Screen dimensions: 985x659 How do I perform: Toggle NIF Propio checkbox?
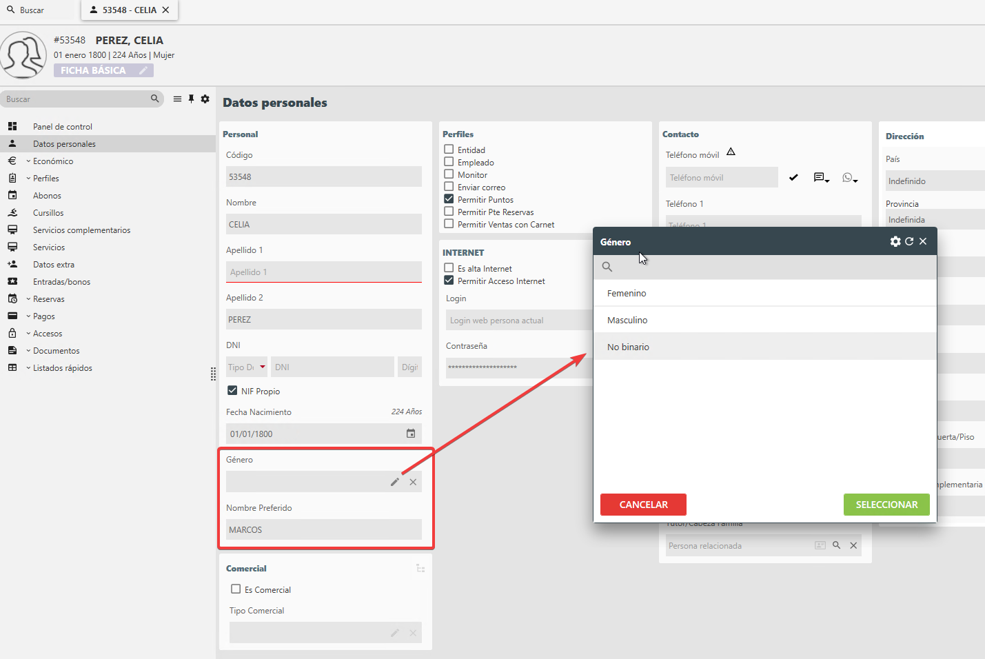pos(232,391)
